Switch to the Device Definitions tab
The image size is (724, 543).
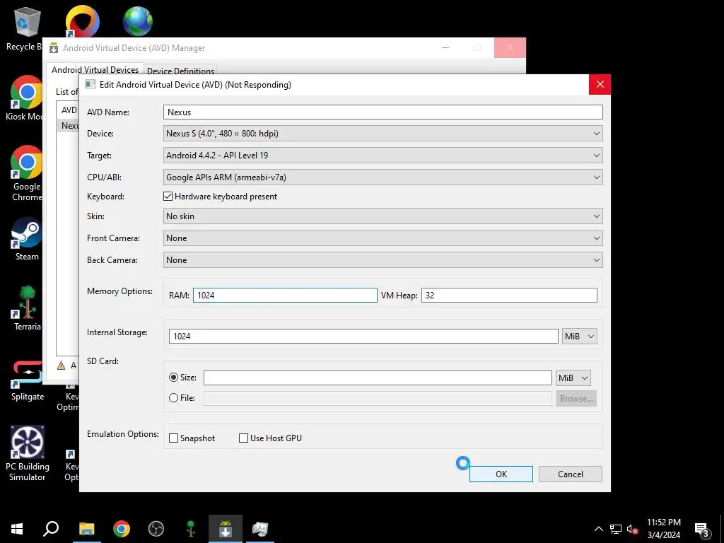pos(180,71)
